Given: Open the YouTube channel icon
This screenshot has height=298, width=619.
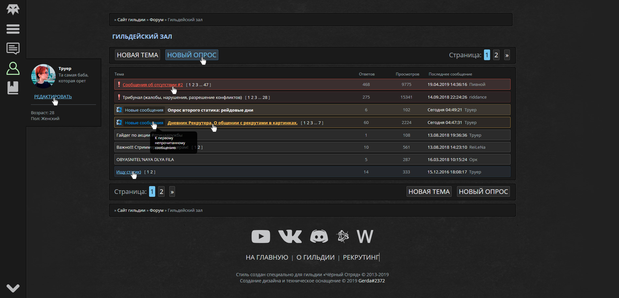Looking at the screenshot, I should tap(261, 237).
